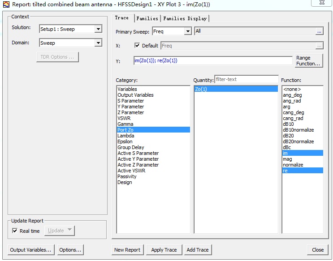Select the re function
The image size is (333, 261).
(303, 171)
